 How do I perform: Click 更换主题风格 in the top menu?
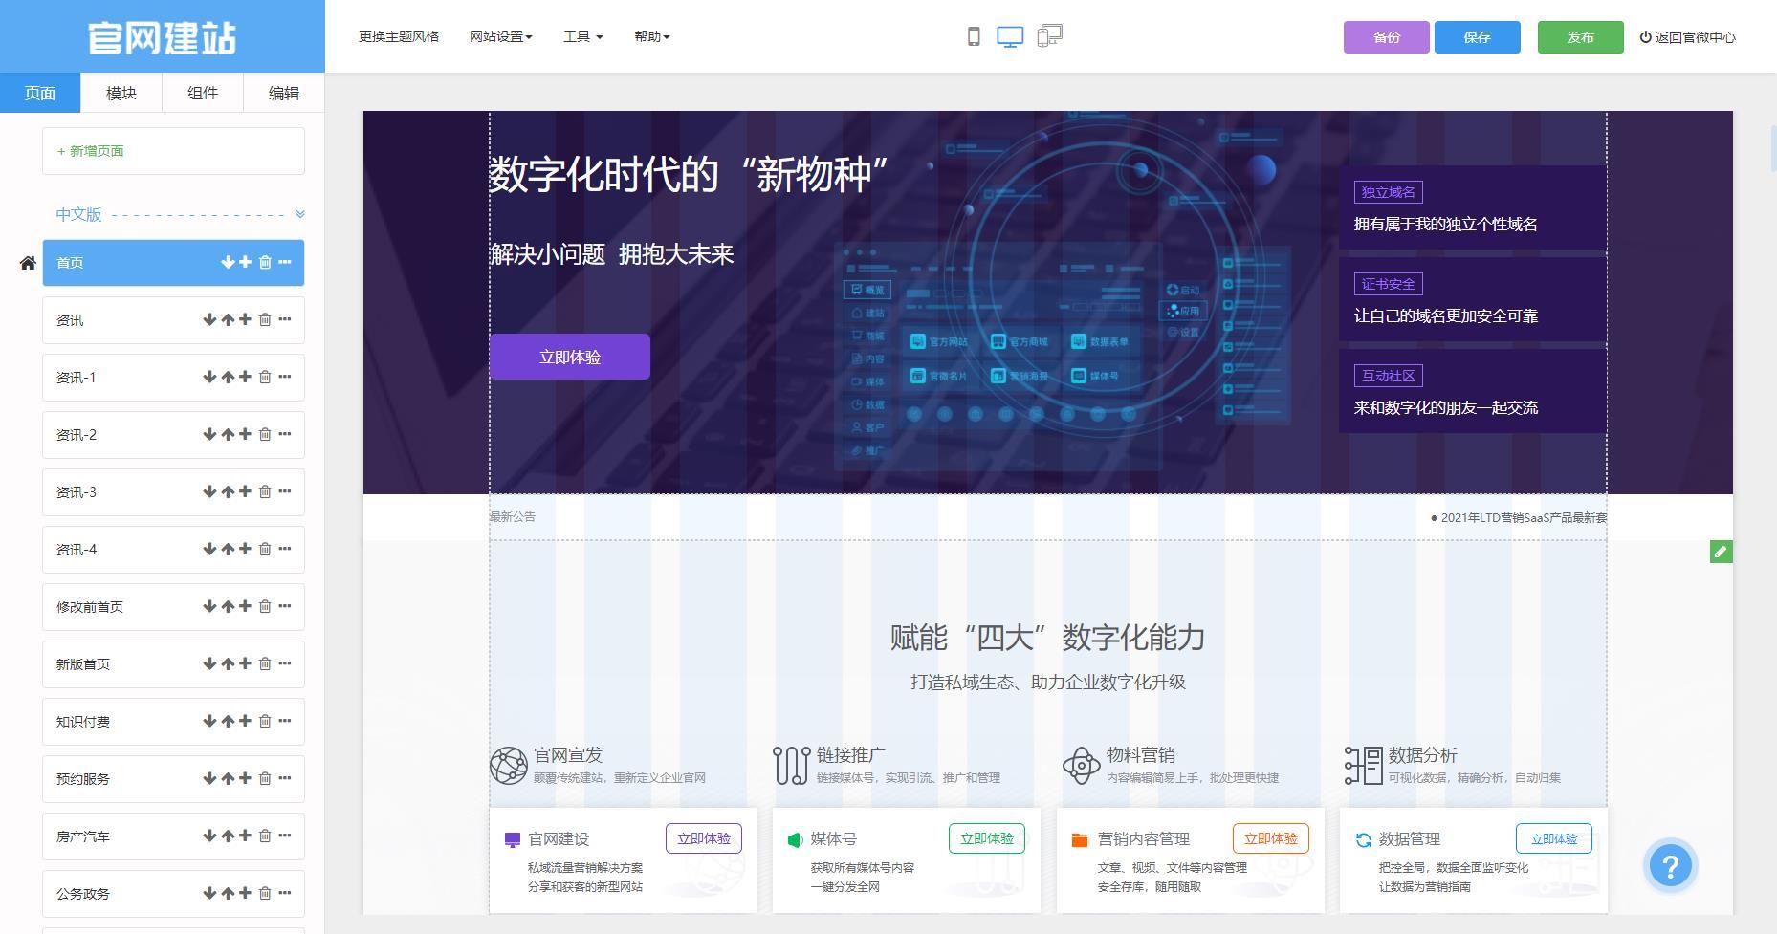click(x=399, y=36)
